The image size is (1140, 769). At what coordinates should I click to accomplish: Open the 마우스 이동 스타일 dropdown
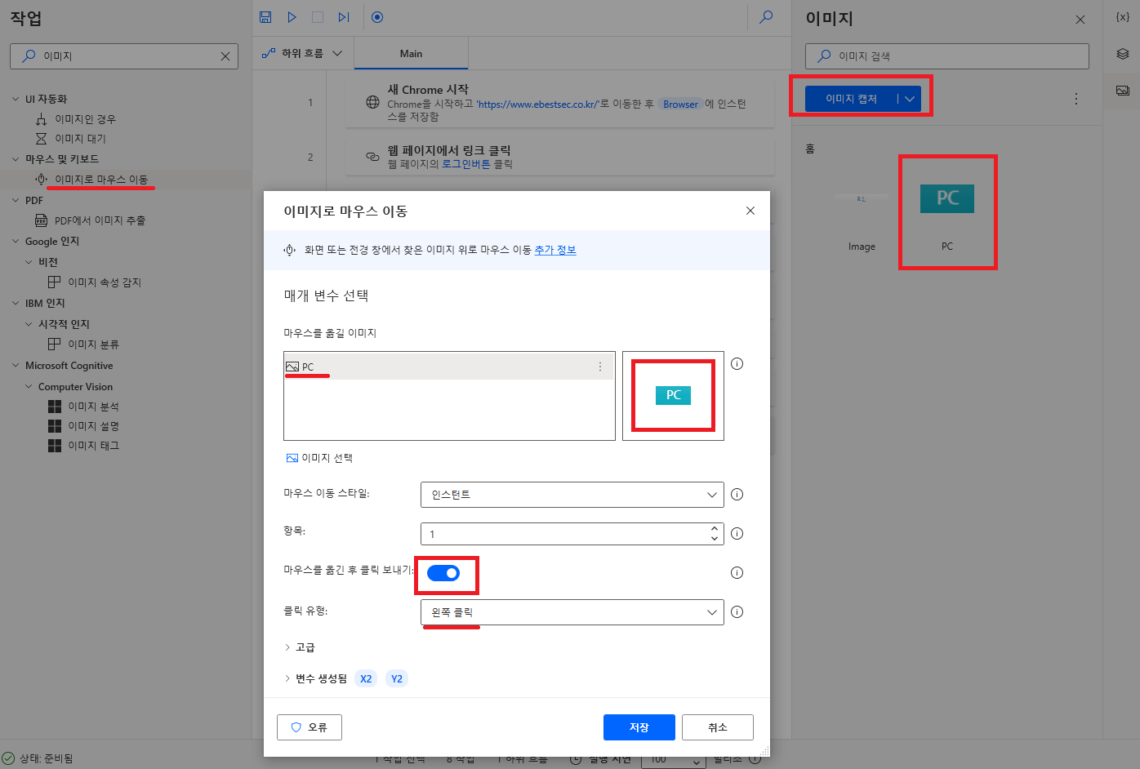[572, 495]
